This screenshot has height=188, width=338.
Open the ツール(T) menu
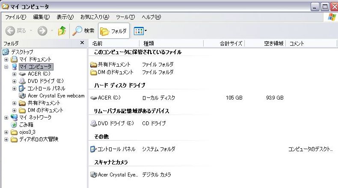point(125,17)
